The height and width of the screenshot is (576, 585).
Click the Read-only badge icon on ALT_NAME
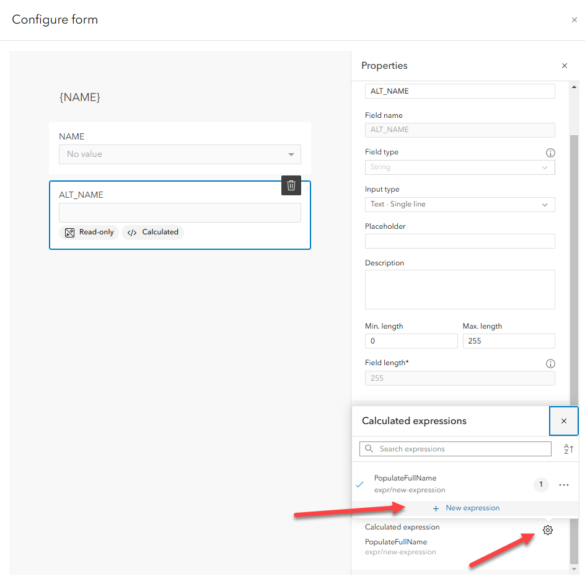[70, 232]
